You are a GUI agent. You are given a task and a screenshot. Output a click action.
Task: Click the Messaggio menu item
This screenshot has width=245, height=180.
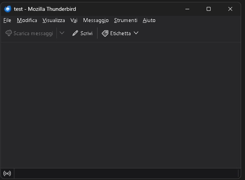coord(96,20)
